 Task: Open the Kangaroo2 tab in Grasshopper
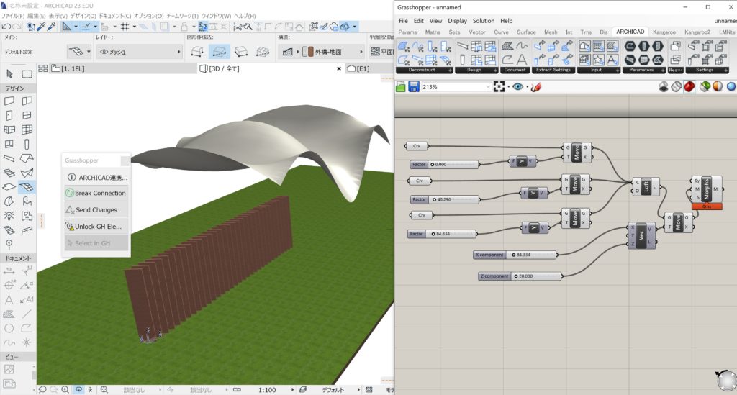[697, 32]
